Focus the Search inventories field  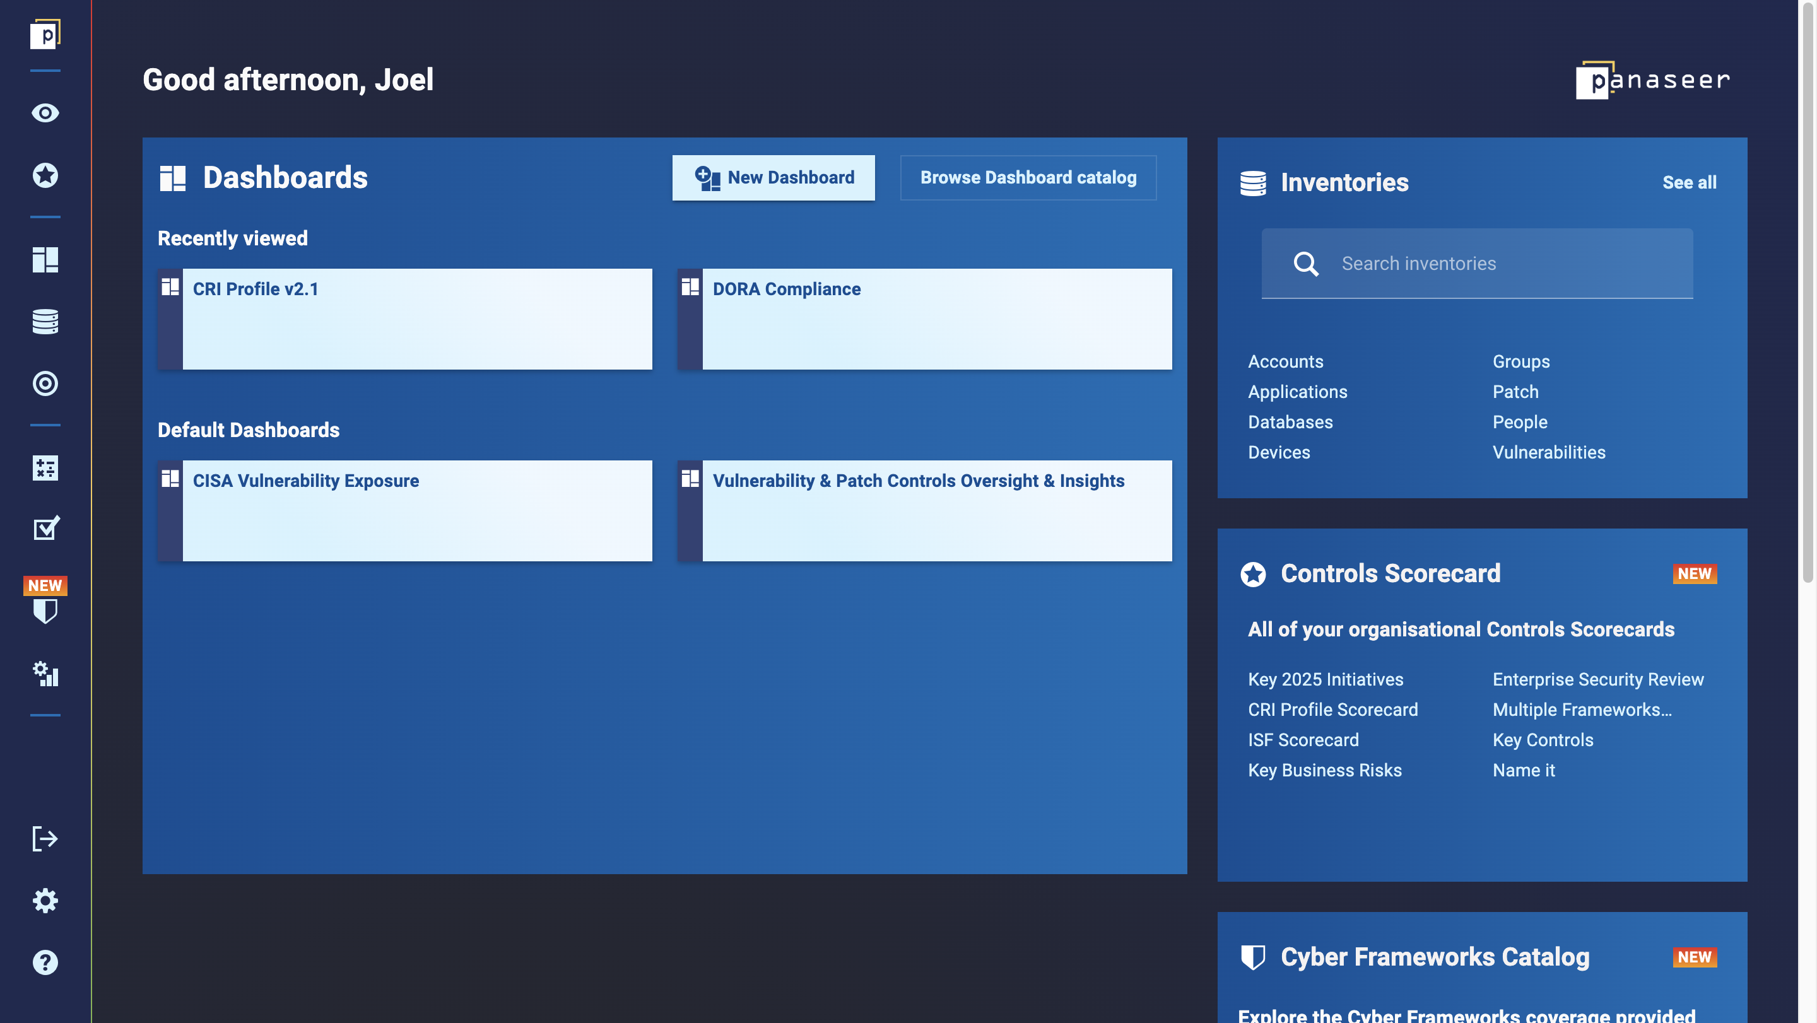(1477, 263)
